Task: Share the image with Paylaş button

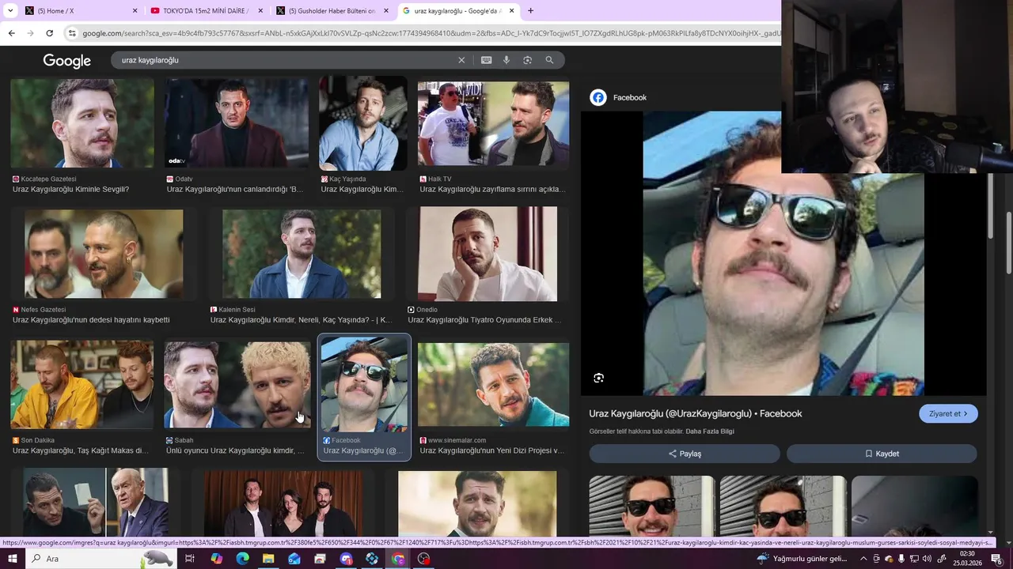Action: [685, 454]
